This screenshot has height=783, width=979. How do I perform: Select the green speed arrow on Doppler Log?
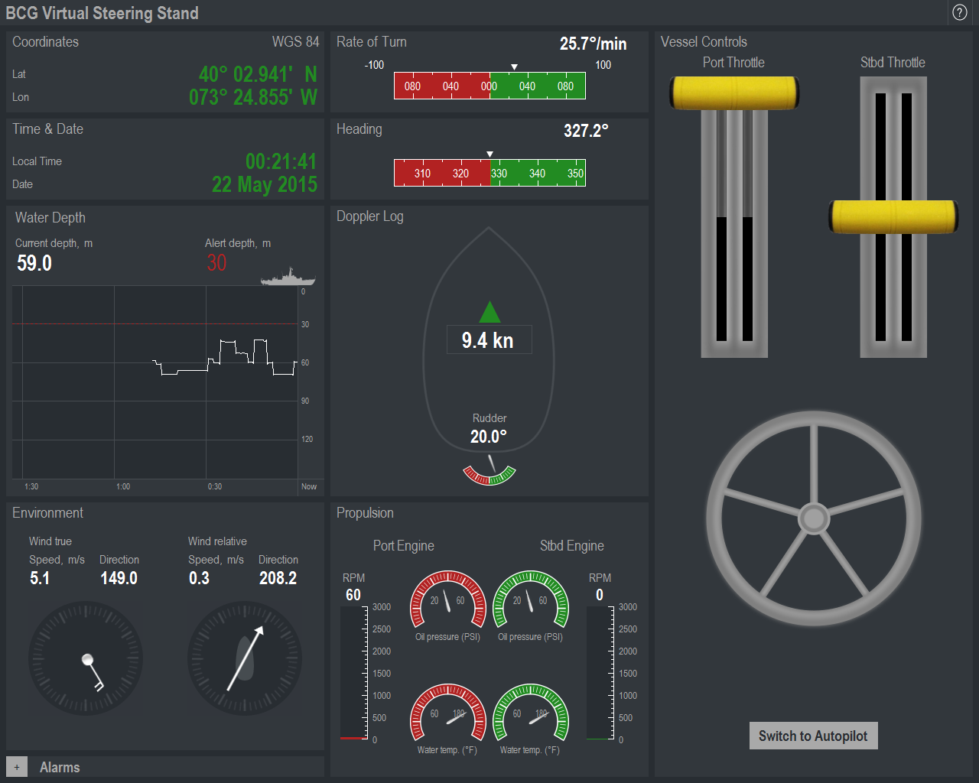[489, 312]
